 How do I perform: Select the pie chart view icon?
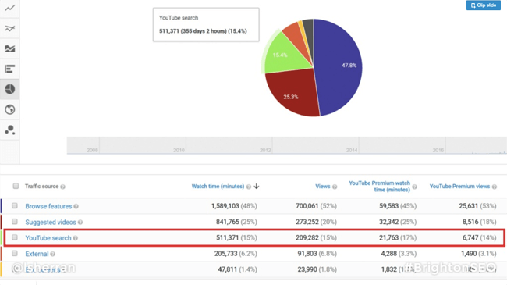click(x=9, y=89)
